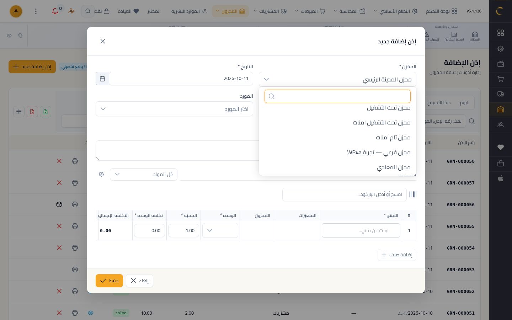Click إذن إضافة جديد button behind dialog
The width and height of the screenshot is (512, 320).
pyautogui.click(x=32, y=66)
